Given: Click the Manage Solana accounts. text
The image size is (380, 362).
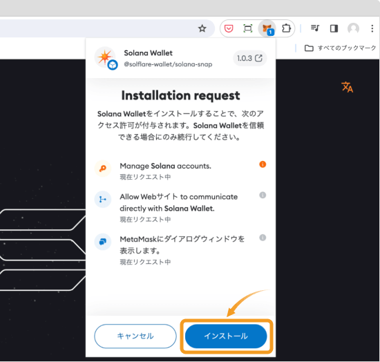Looking at the screenshot, I should pos(165,166).
